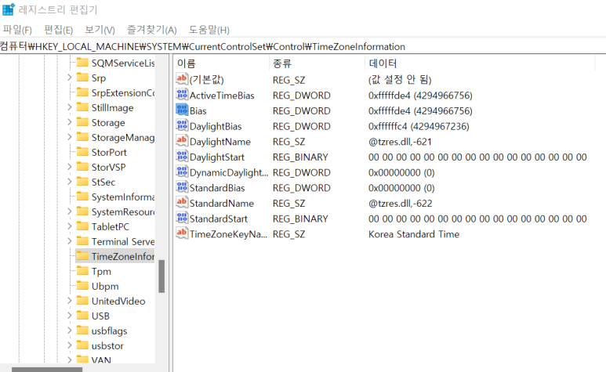Select the VAN tree key
The height and width of the screenshot is (372, 606).
click(x=101, y=360)
